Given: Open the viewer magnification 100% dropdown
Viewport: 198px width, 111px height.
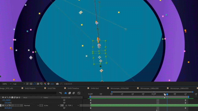Looking at the screenshot, I should click(7, 84).
